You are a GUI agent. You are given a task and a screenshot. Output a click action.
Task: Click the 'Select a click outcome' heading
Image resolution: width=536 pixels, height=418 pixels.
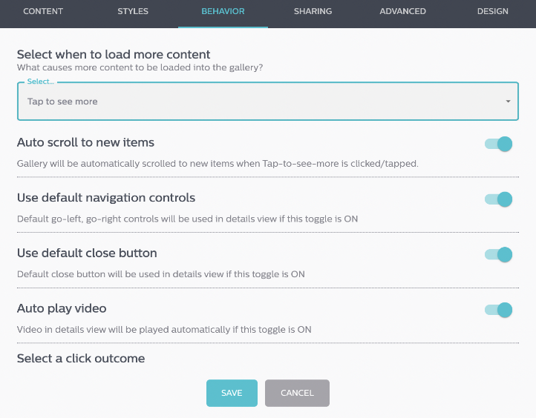pos(81,358)
